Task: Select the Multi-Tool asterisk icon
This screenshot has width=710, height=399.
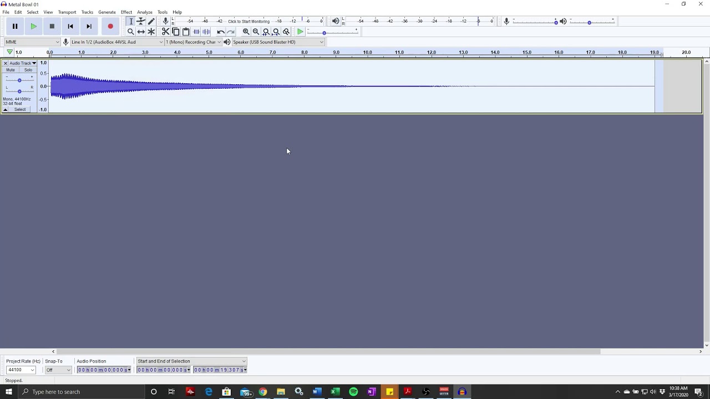Action: 151,32
